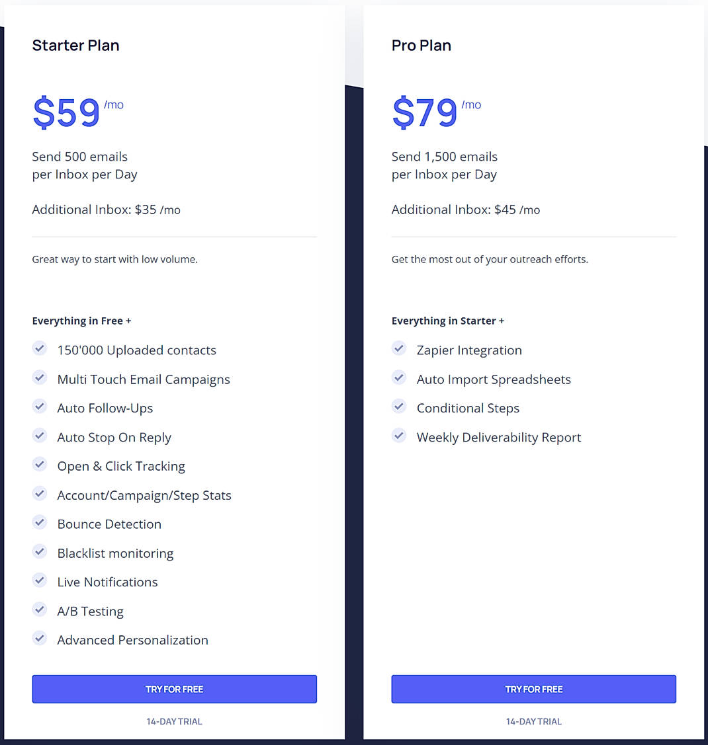The image size is (708, 745).
Task: Click the checkmark beside A/B Testing
Action: pos(40,609)
